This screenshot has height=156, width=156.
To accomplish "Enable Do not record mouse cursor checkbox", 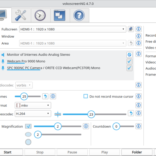I will [x=86, y=96].
